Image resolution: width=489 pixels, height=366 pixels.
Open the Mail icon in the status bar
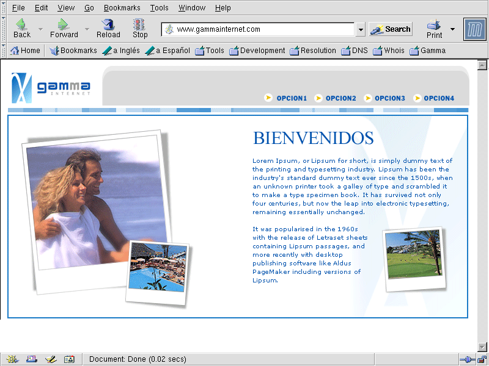tap(32, 359)
